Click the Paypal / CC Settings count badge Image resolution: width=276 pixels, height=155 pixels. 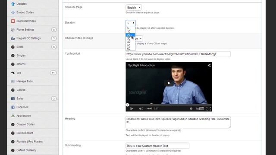[54, 38]
